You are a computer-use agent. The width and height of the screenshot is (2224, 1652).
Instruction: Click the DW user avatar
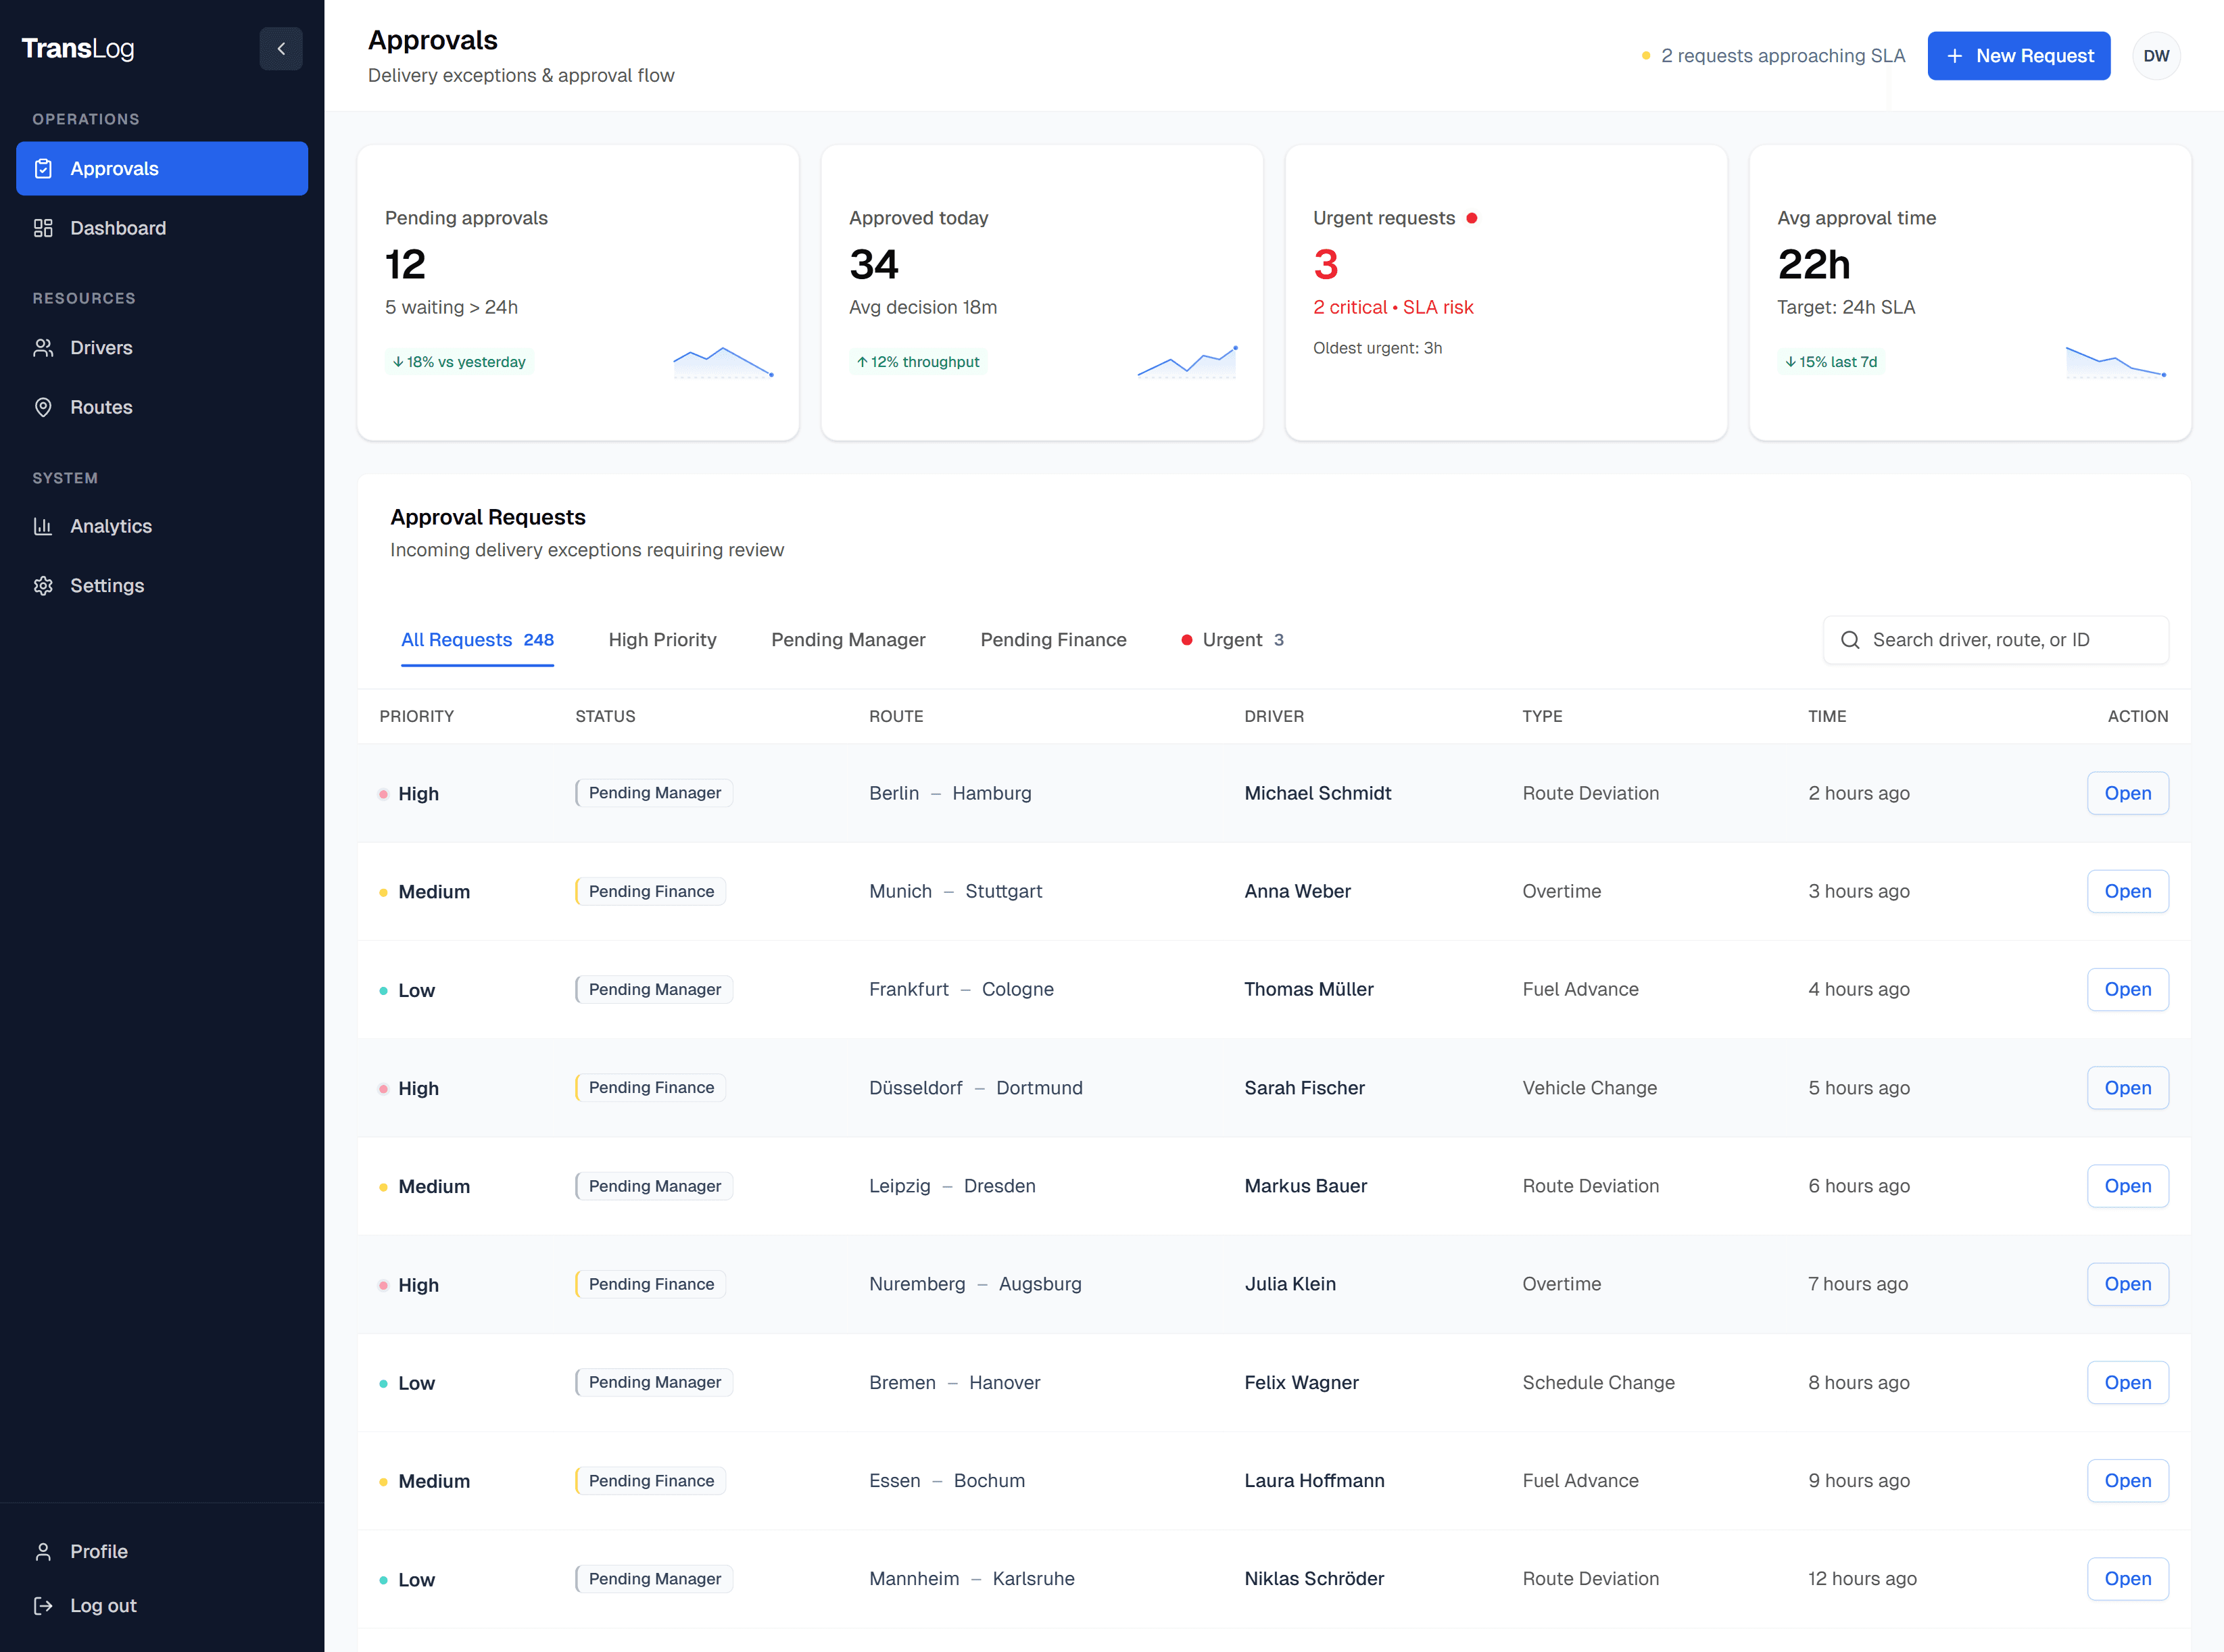pos(2156,56)
